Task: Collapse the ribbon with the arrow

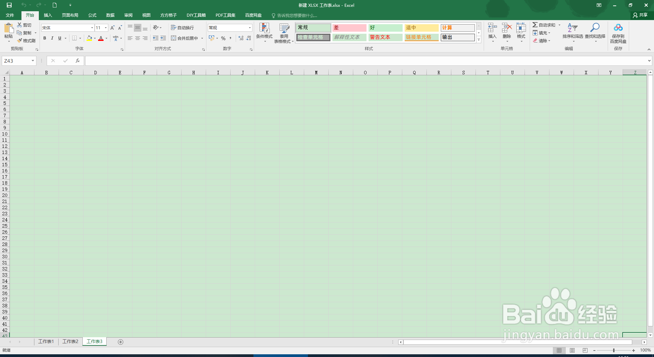Action: pyautogui.click(x=649, y=49)
